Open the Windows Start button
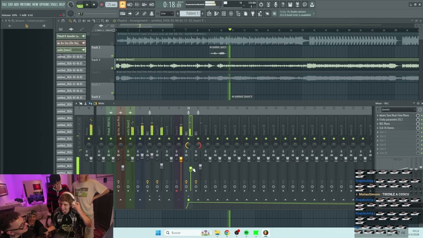This screenshot has width=423, height=238. point(158,233)
